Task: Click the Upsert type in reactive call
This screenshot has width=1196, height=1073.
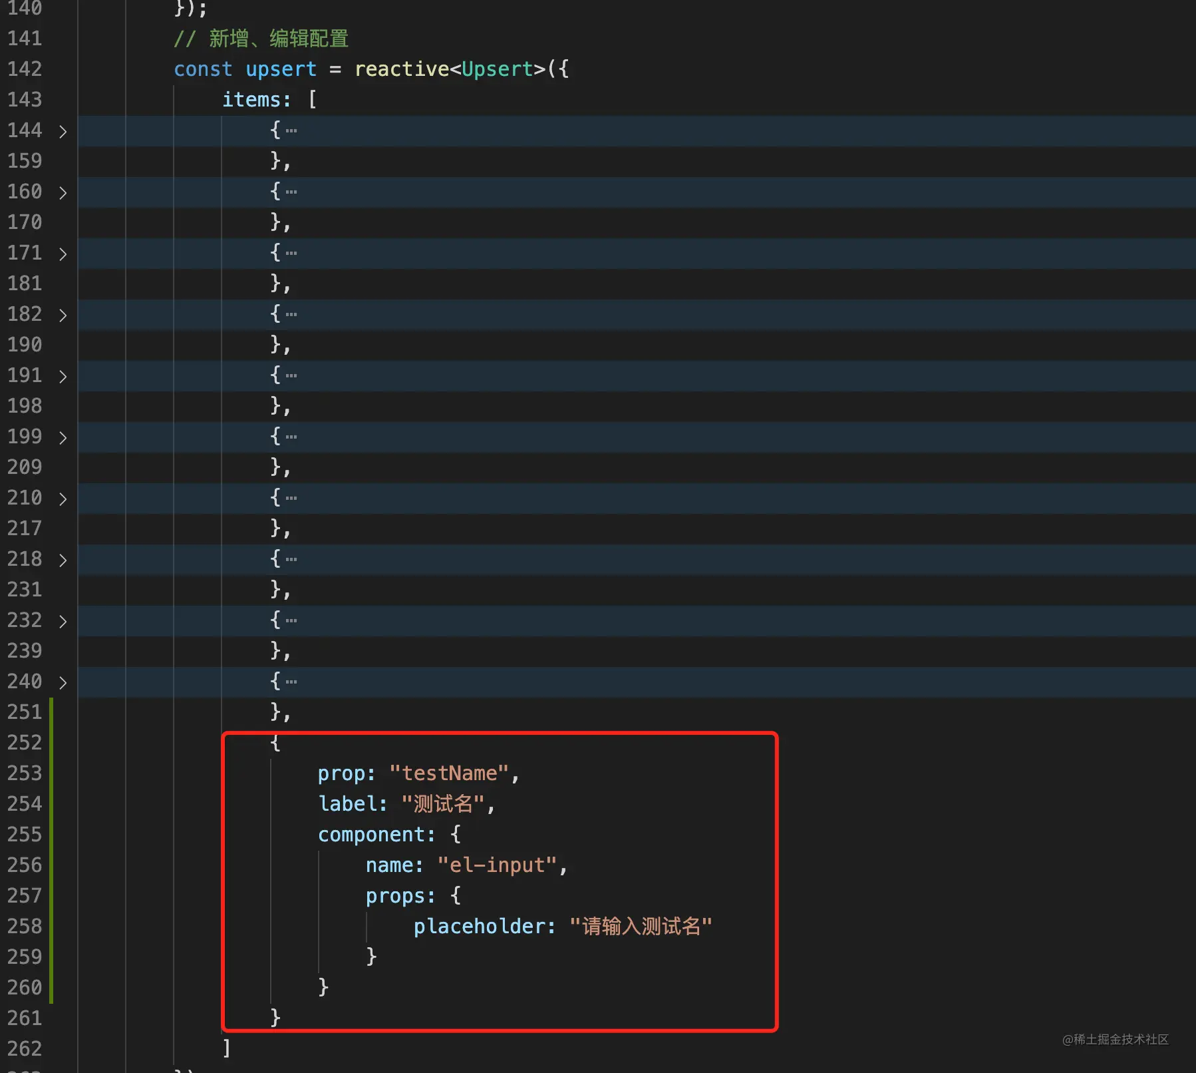Action: point(497,69)
